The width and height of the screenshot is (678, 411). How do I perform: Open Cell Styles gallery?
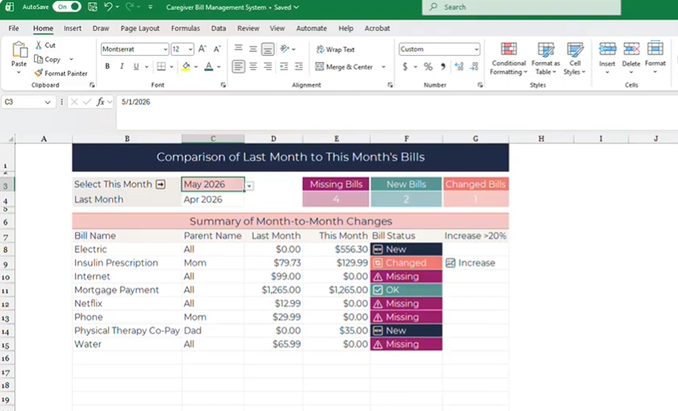pos(575,59)
